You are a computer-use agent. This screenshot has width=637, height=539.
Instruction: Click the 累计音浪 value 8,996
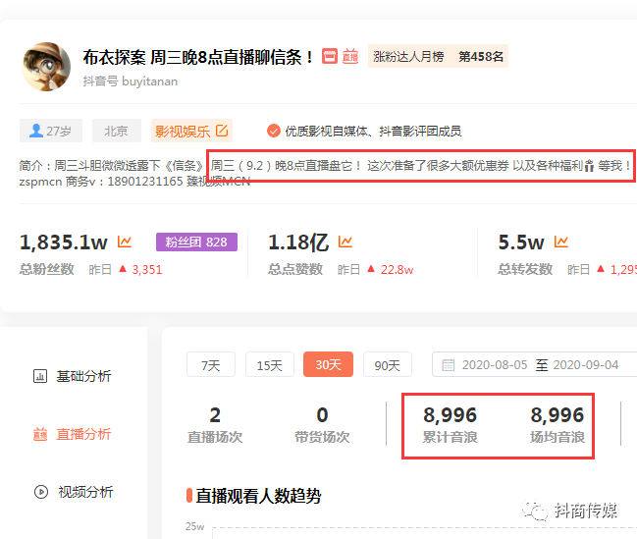point(450,415)
